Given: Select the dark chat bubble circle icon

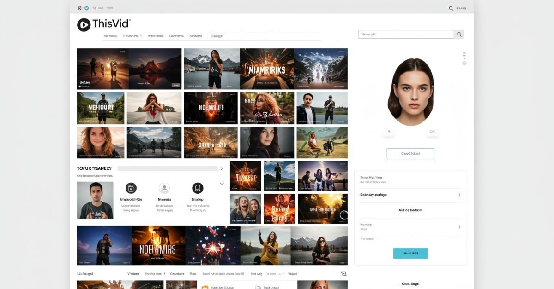Looking at the screenshot, I should (198, 188).
